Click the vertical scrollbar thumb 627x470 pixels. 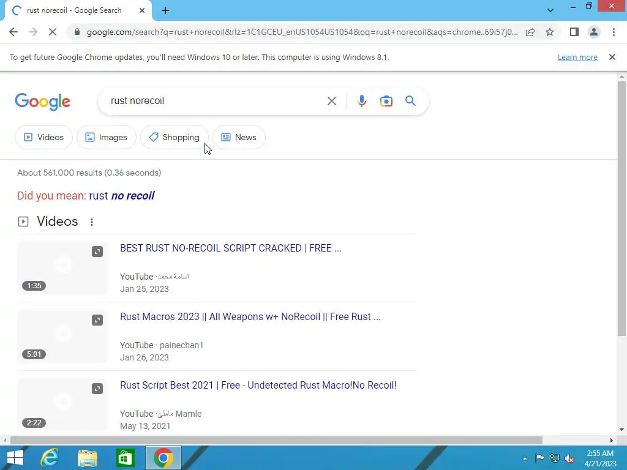[x=621, y=208]
